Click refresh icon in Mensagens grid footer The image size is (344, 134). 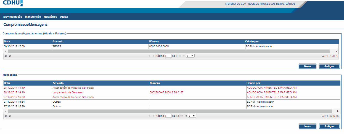tap(10, 116)
